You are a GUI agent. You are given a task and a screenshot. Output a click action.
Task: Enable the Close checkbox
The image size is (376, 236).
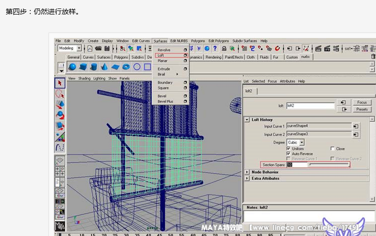coord(332,149)
